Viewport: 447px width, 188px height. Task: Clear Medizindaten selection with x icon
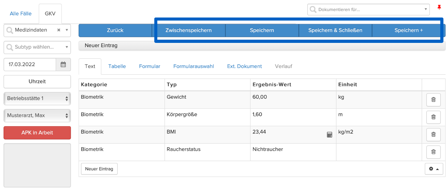59,30
